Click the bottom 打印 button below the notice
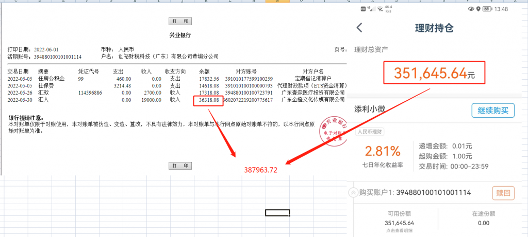Viewport: 528px width, 237px height. point(180,166)
